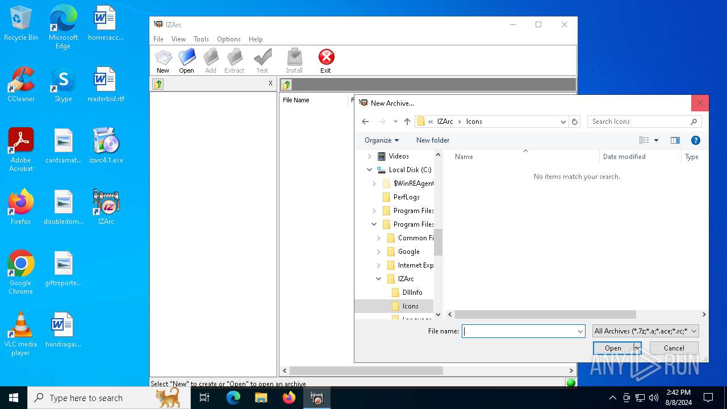The width and height of the screenshot is (727, 409).
Task: Click the red Exit toolbar icon
Action: (x=326, y=61)
